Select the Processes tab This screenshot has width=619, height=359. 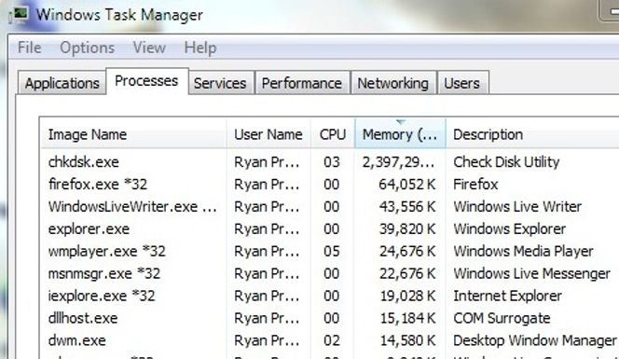tap(146, 81)
